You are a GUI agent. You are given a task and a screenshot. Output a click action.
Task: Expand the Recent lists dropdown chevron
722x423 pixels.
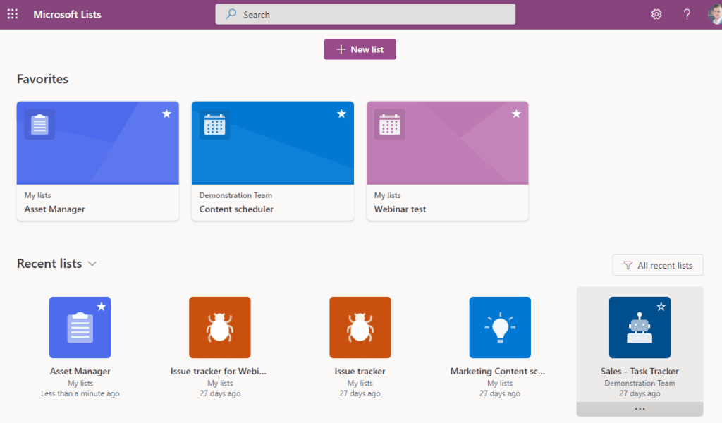(x=92, y=264)
